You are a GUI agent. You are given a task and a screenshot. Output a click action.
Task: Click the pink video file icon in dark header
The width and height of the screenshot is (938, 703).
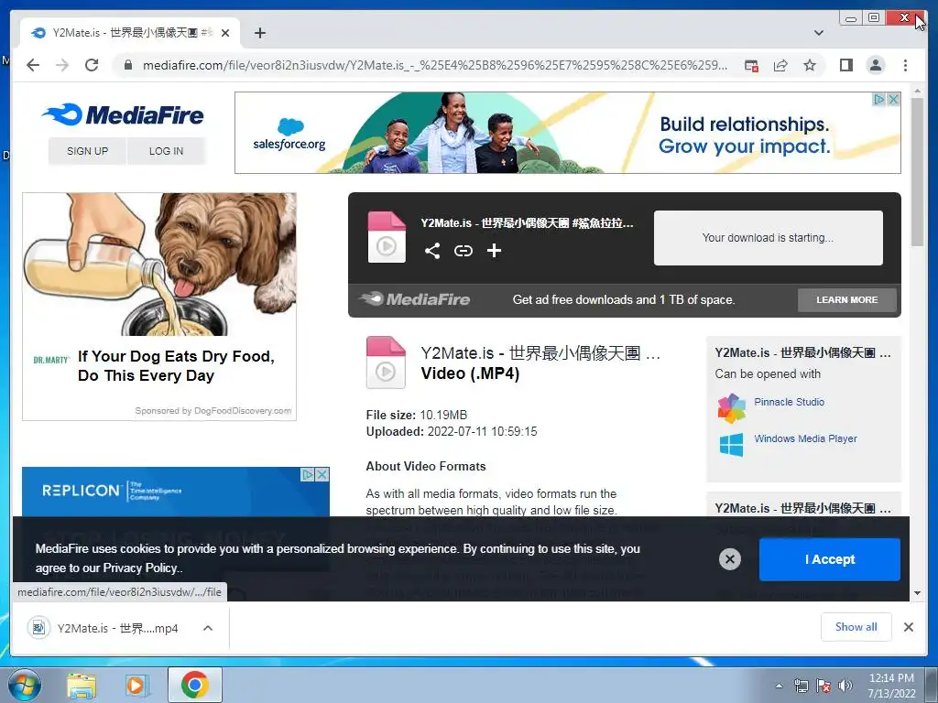tap(387, 237)
